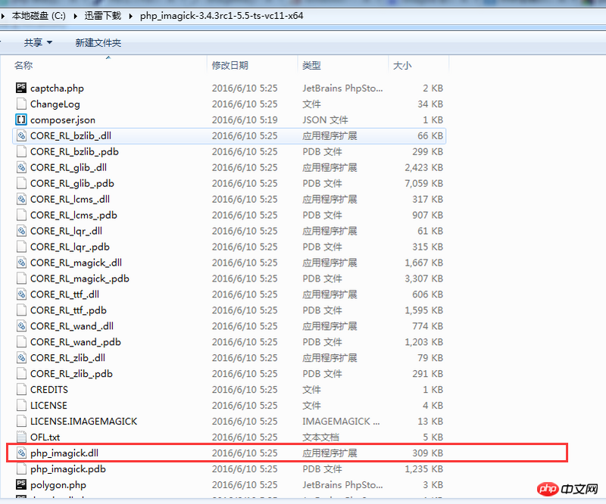Select the php_imagick.dll file icon
Image resolution: width=606 pixels, height=504 pixels.
point(21,453)
